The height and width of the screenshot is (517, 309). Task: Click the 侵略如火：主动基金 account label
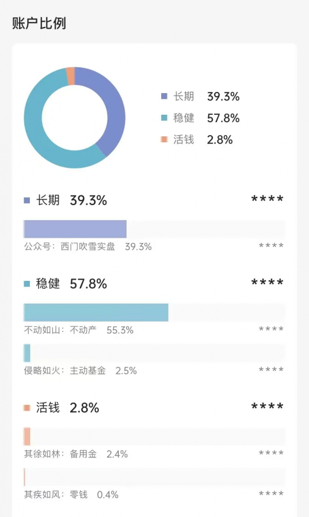pyautogui.click(x=65, y=370)
